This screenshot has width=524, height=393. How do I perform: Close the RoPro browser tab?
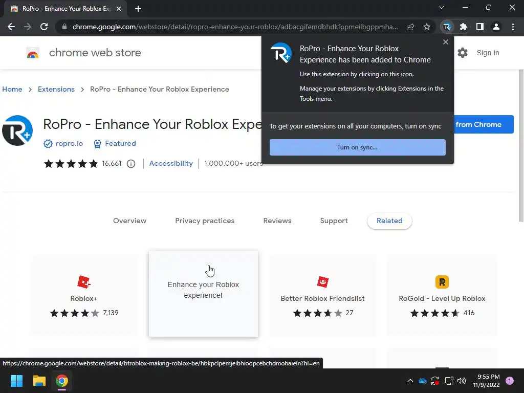tap(119, 9)
